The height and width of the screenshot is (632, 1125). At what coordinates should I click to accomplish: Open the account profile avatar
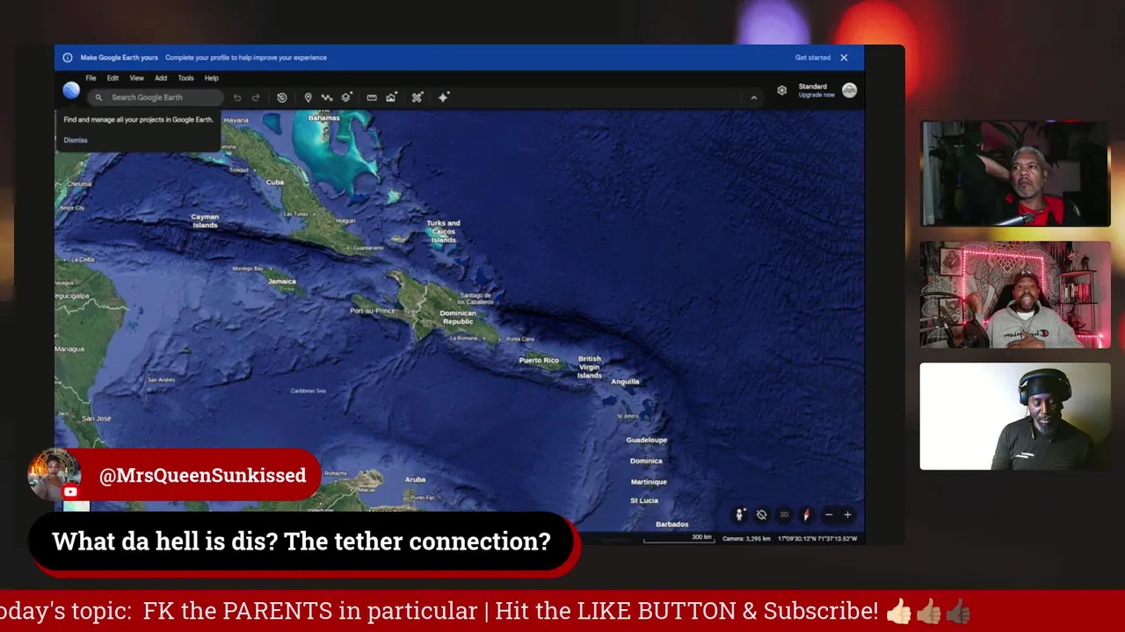(849, 90)
